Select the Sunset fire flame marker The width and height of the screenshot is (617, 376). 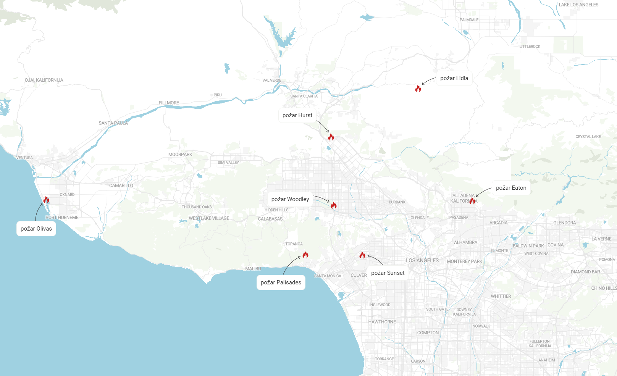pyautogui.click(x=362, y=255)
